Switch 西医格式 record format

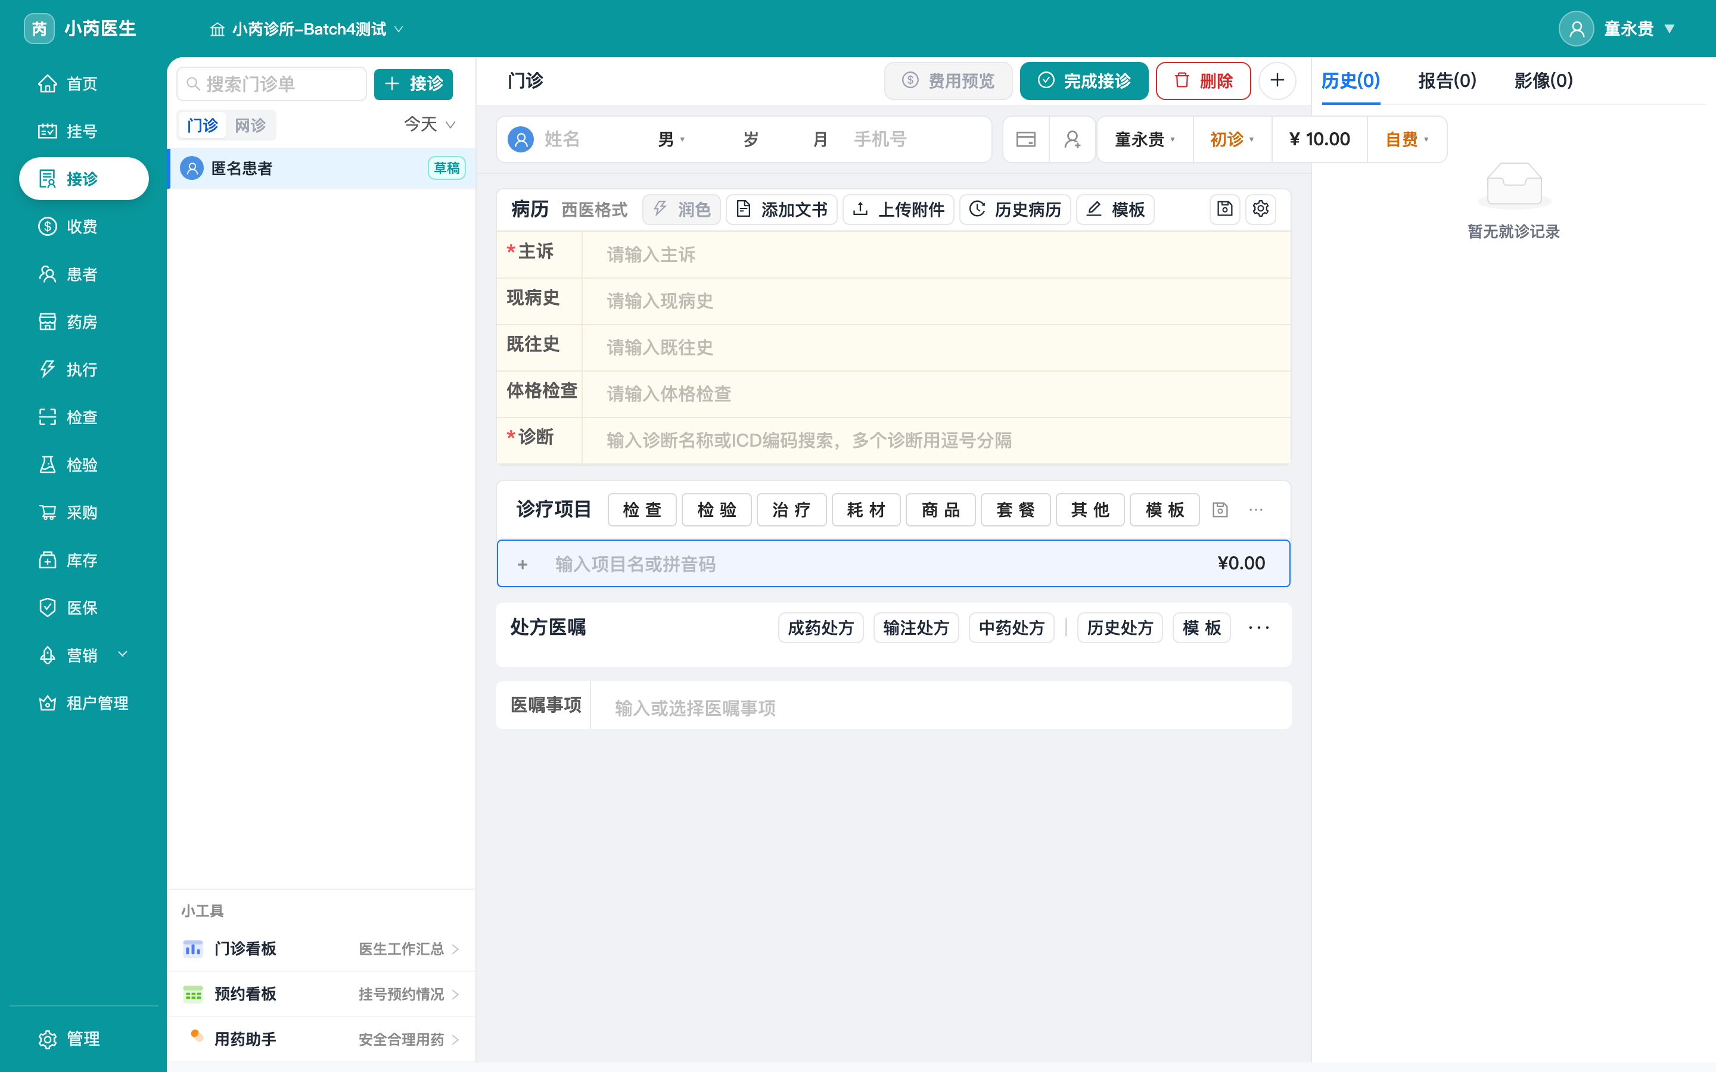594,210
